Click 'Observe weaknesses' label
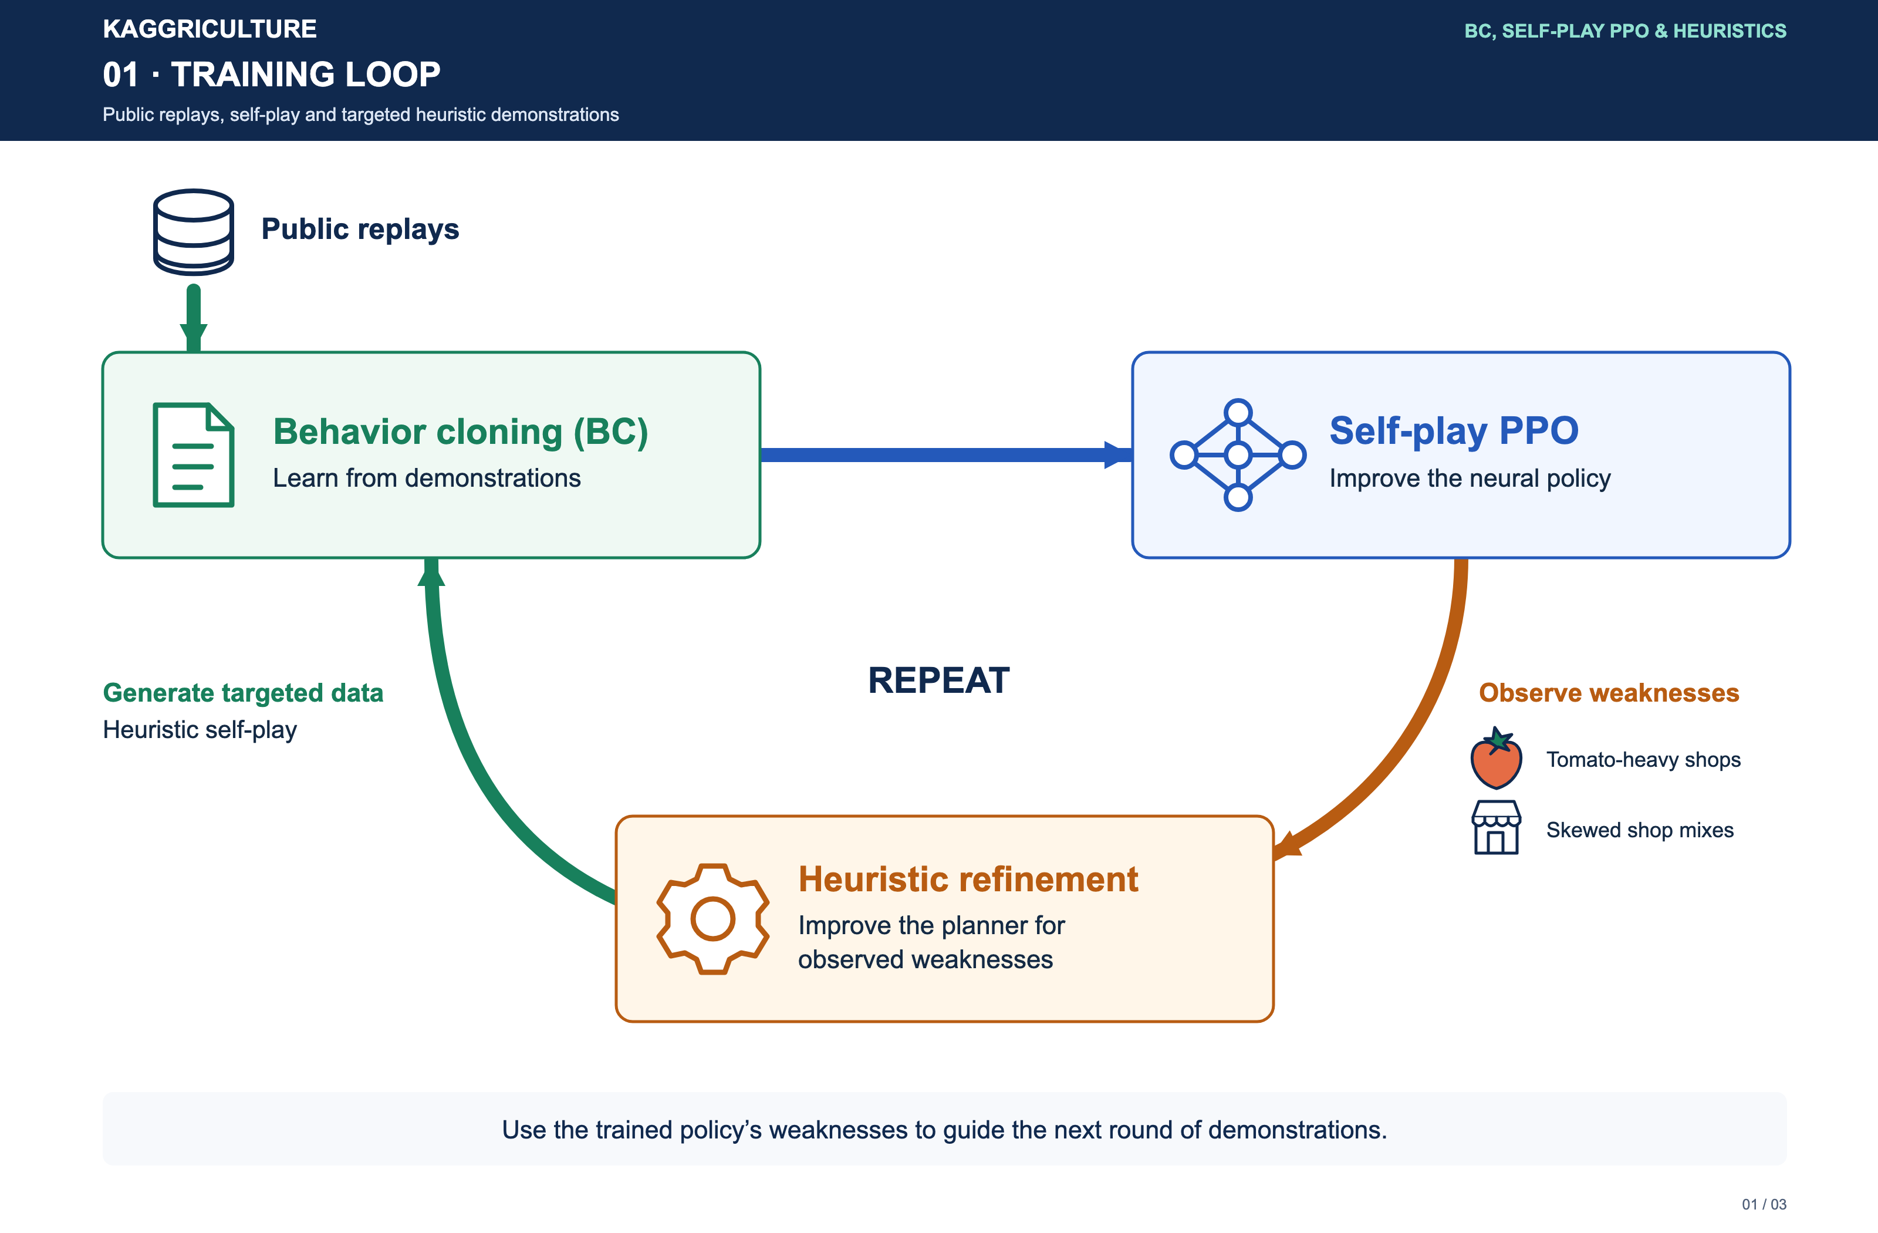The image size is (1878, 1233). tap(1609, 693)
